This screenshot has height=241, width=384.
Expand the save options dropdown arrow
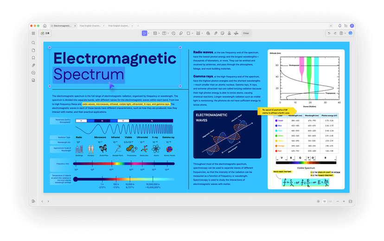(x=345, y=33)
